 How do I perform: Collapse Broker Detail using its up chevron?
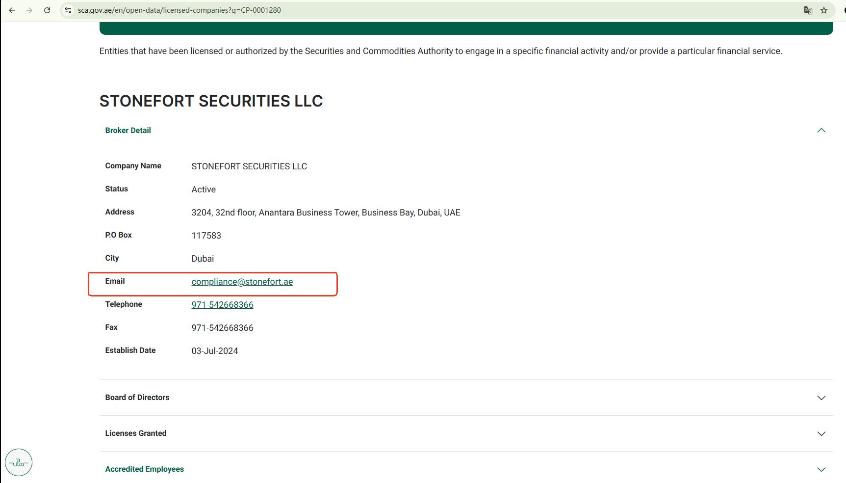821,131
